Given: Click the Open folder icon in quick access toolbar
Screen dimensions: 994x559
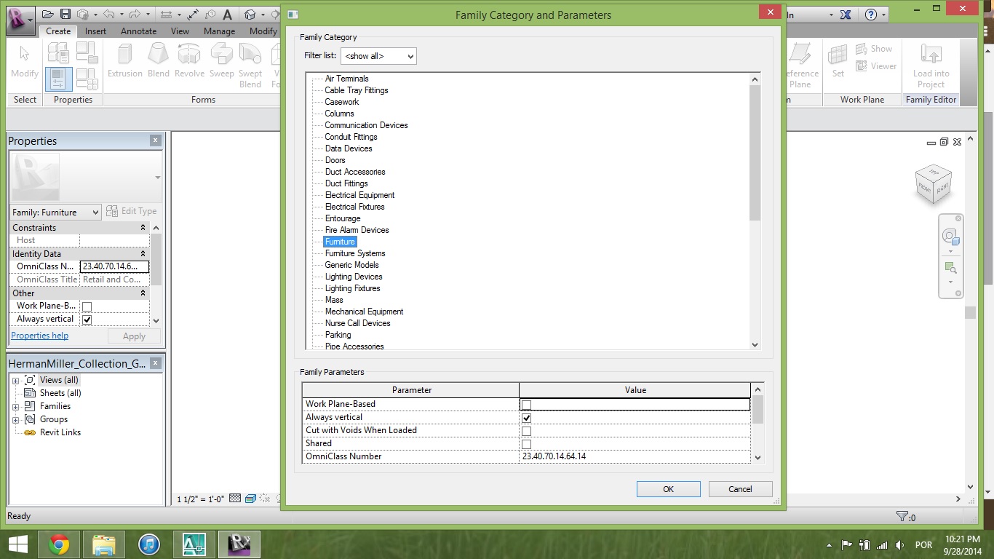Looking at the screenshot, I should click(48, 15).
